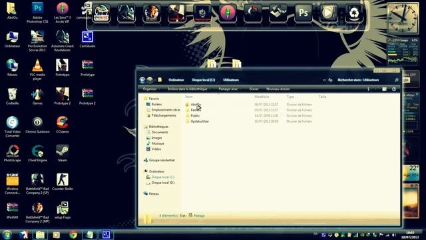
Task: Click Disque local (C:) in the breadcrumb
Action: tap(203, 80)
